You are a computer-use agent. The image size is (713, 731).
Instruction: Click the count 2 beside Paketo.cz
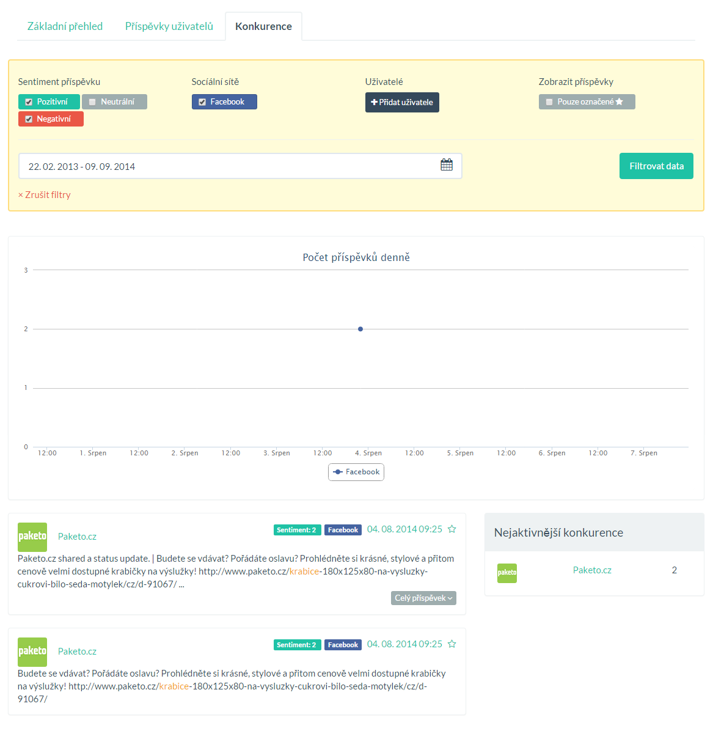(x=675, y=570)
